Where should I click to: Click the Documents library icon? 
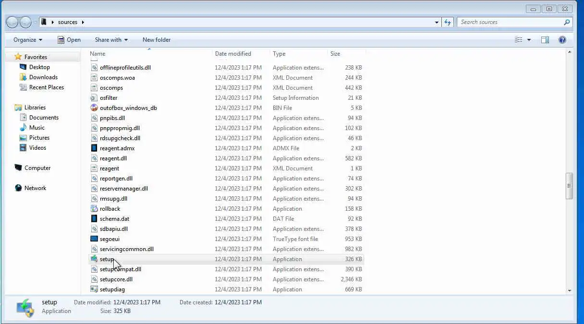(x=23, y=118)
